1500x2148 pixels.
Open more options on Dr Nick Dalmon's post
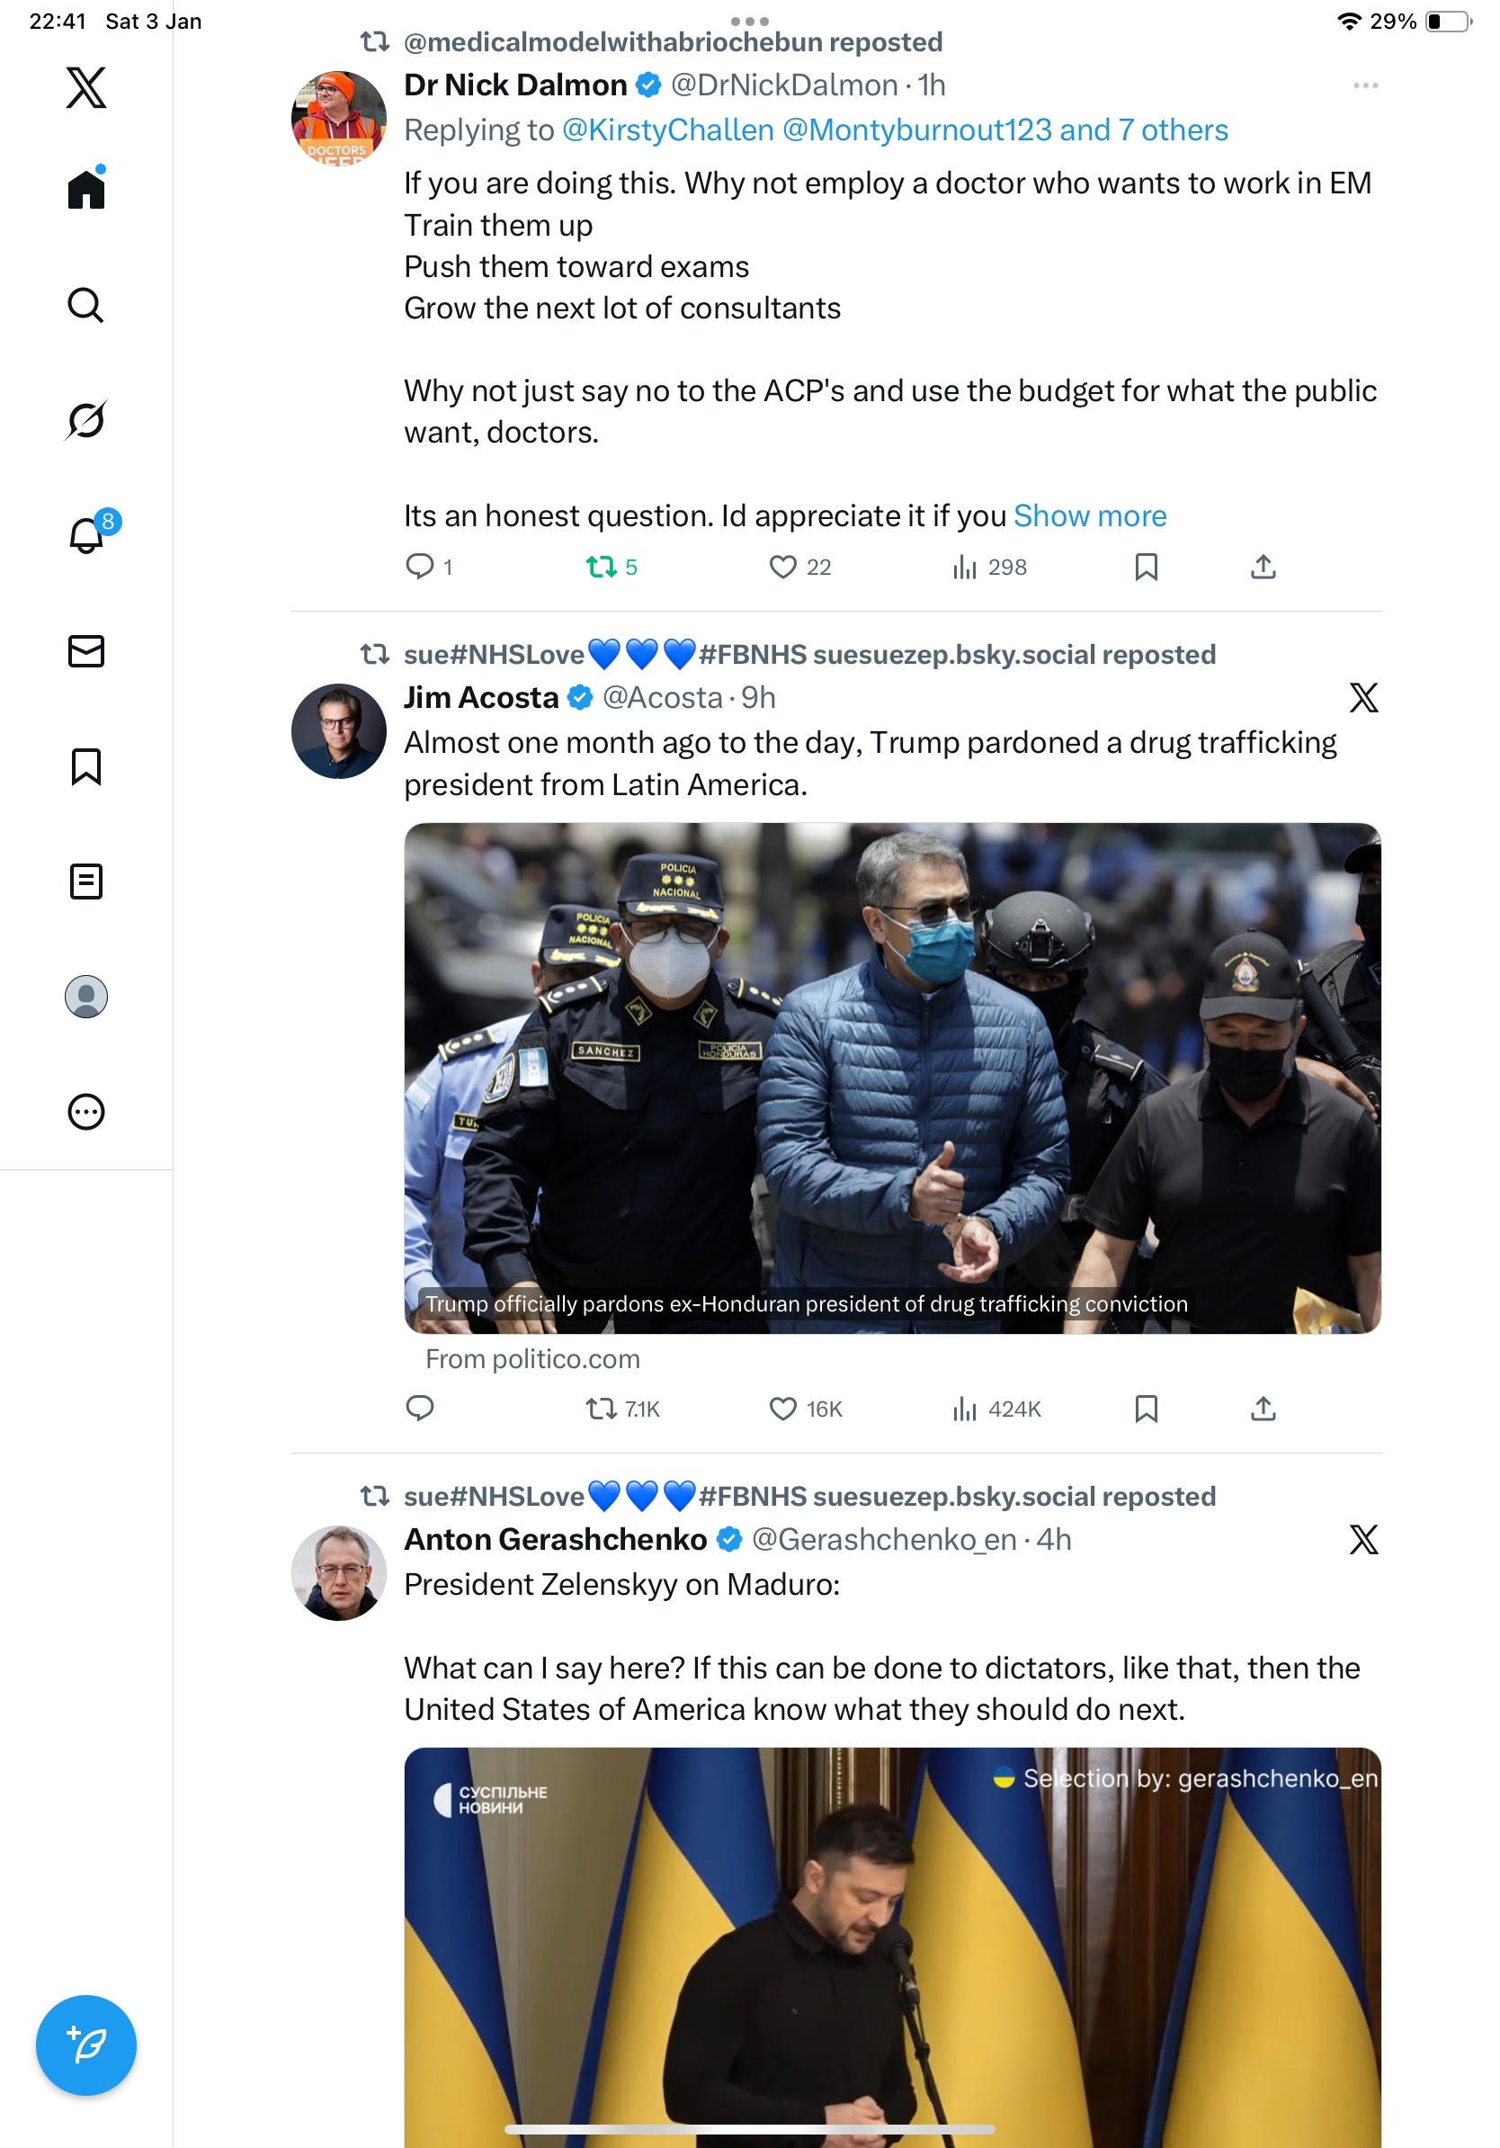1364,86
